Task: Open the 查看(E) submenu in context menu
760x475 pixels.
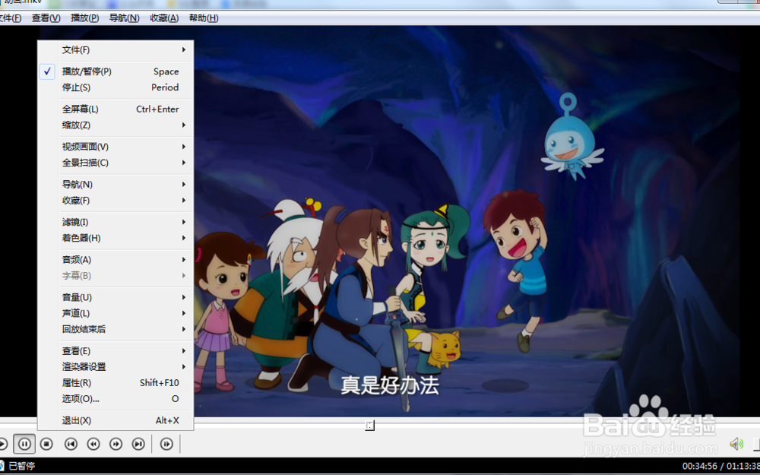Action: coord(116,351)
